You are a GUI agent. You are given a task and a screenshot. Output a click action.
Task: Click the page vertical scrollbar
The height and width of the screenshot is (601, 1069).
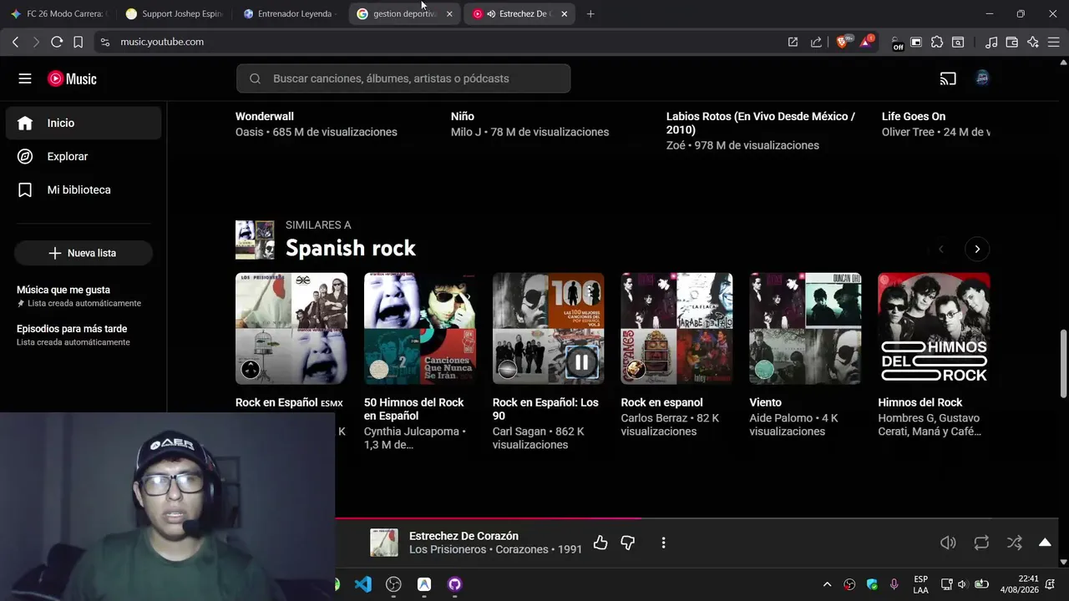1063,364
